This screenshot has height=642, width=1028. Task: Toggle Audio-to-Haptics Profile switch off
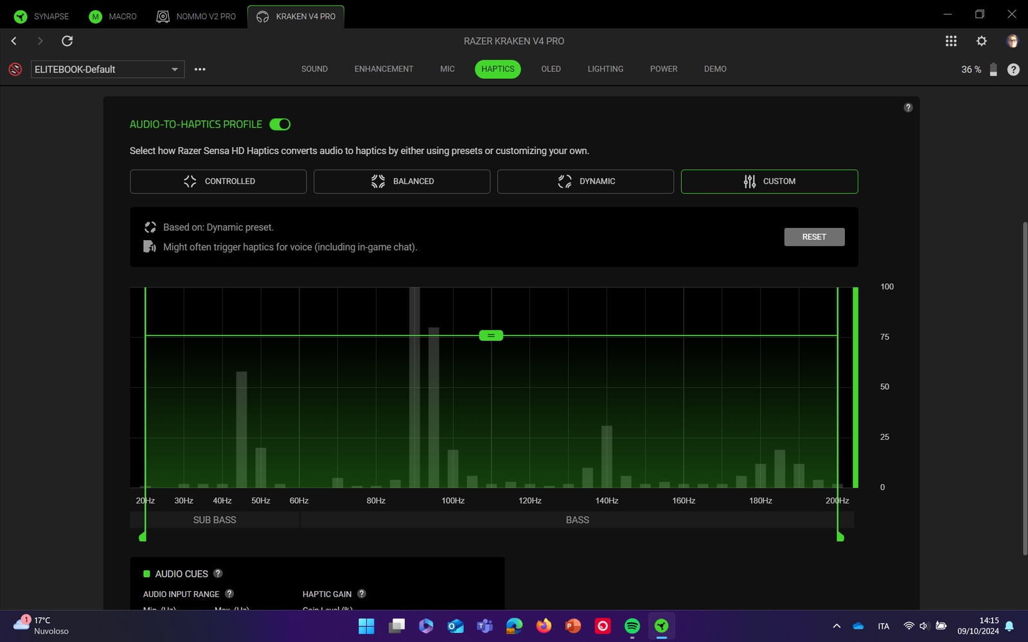pos(280,125)
